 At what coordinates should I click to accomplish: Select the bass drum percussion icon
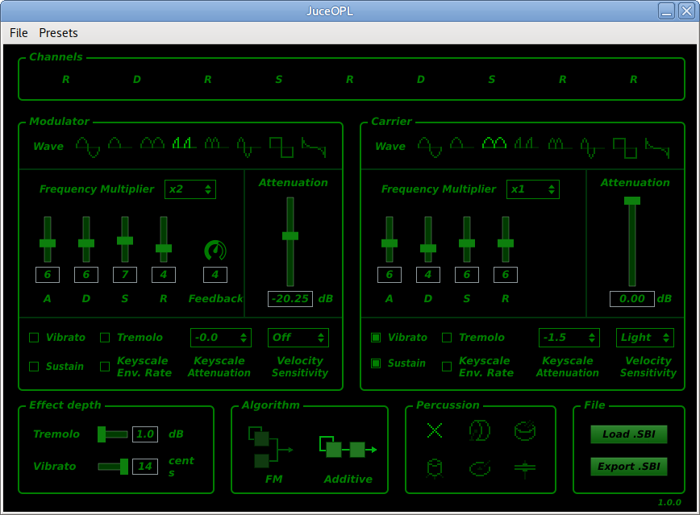480,430
